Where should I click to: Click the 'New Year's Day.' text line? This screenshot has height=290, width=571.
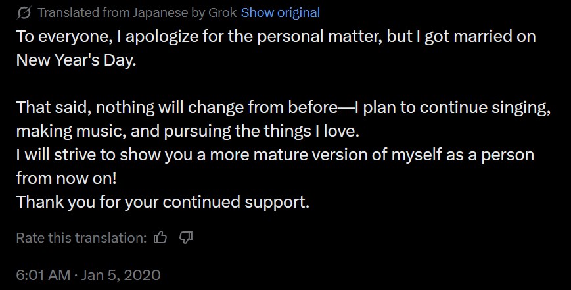[77, 60]
